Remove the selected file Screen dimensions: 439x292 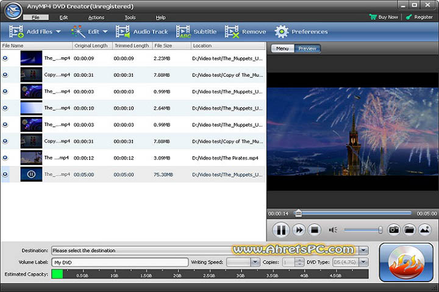click(245, 32)
